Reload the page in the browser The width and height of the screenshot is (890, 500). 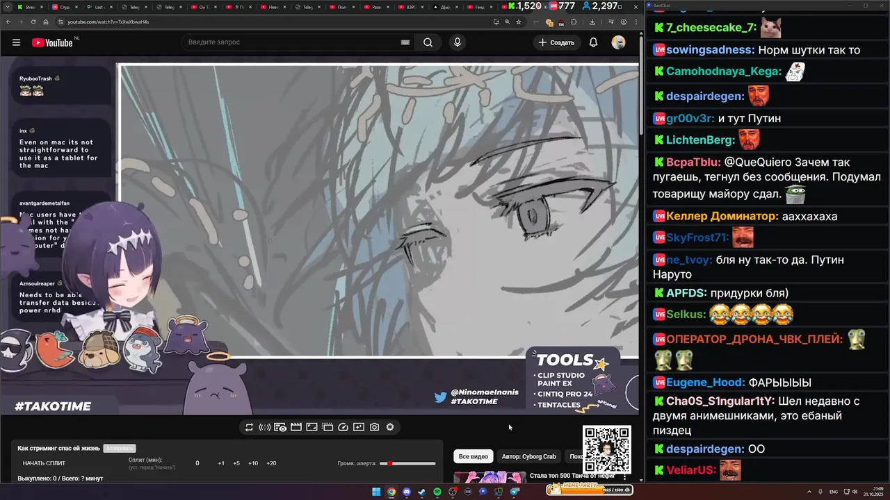pyautogui.click(x=33, y=22)
